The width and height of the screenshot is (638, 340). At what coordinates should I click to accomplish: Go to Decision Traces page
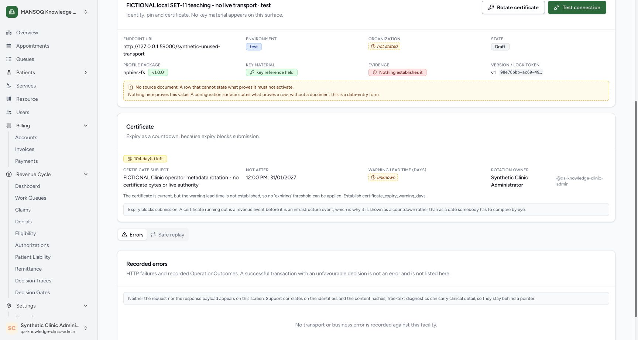click(x=33, y=281)
